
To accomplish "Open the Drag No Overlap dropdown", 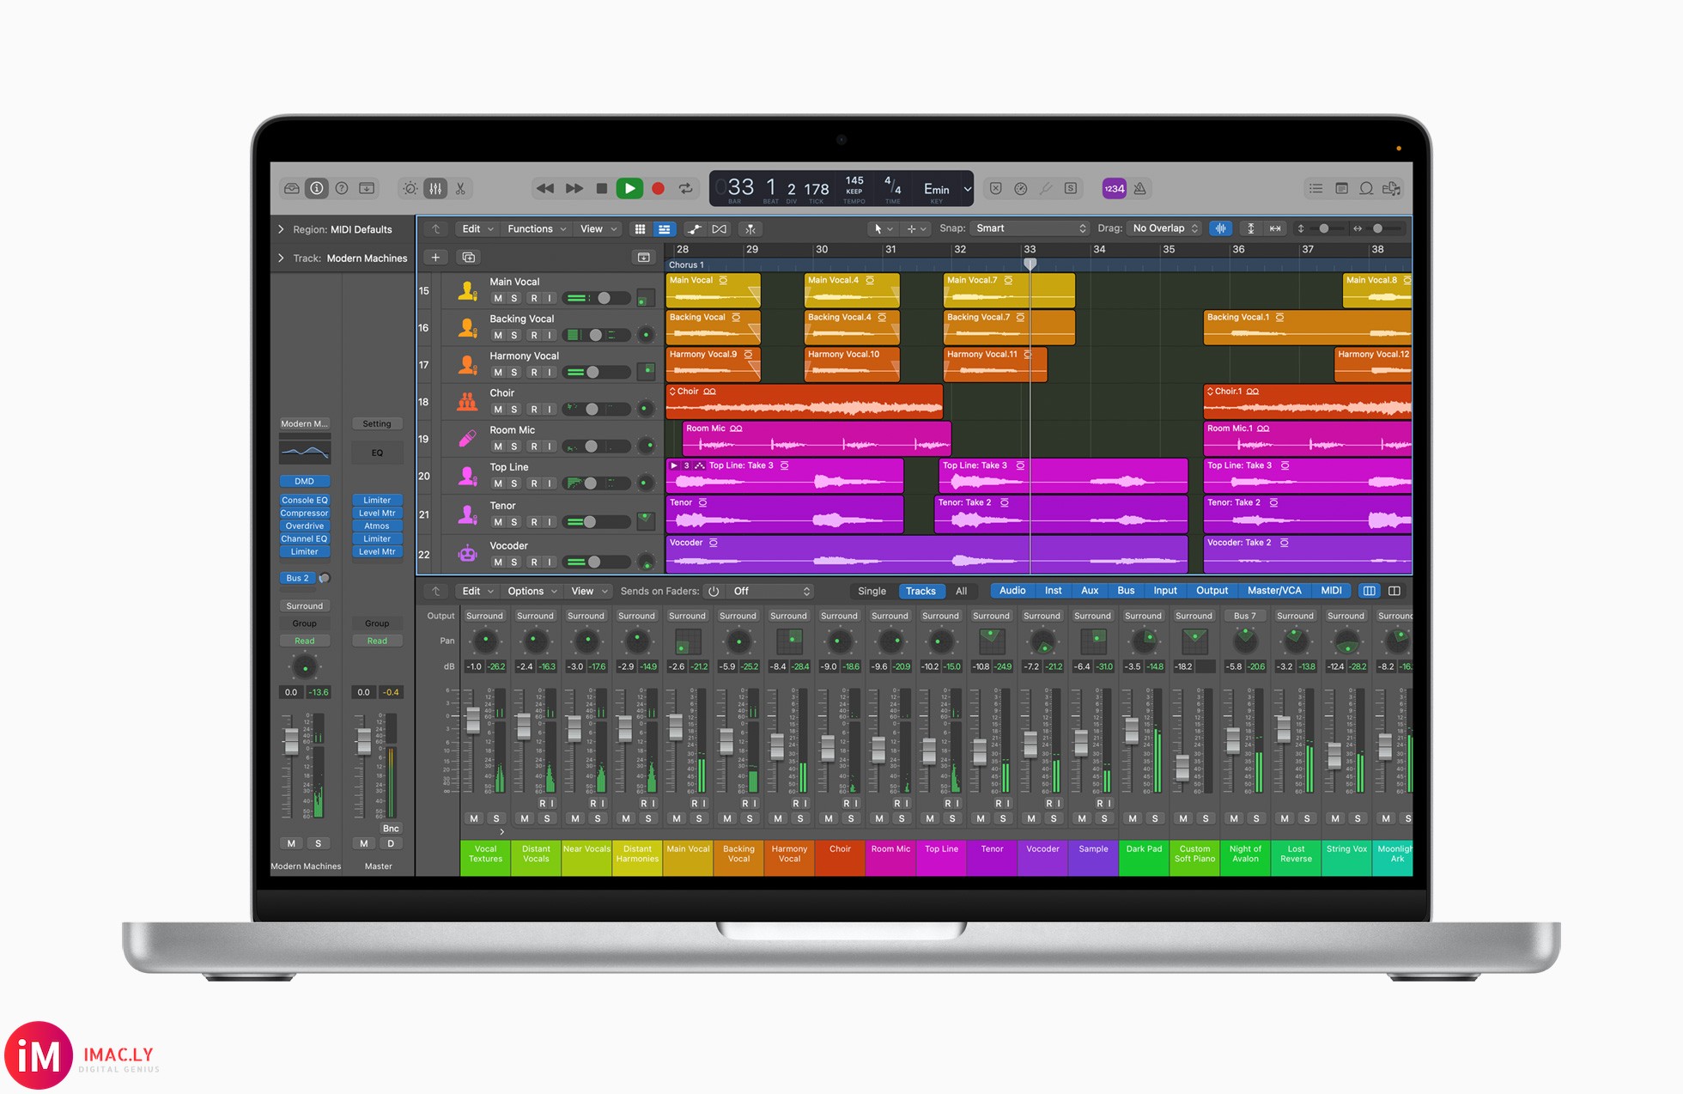I will click(x=1164, y=228).
